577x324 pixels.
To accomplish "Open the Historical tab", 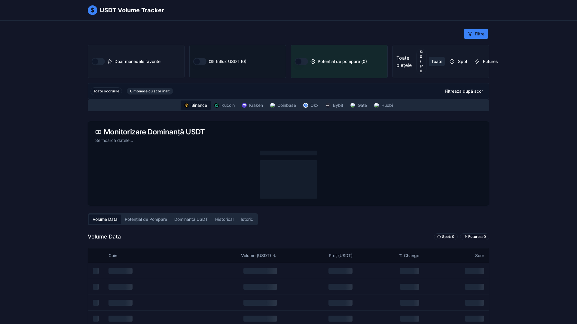I will point(224,219).
